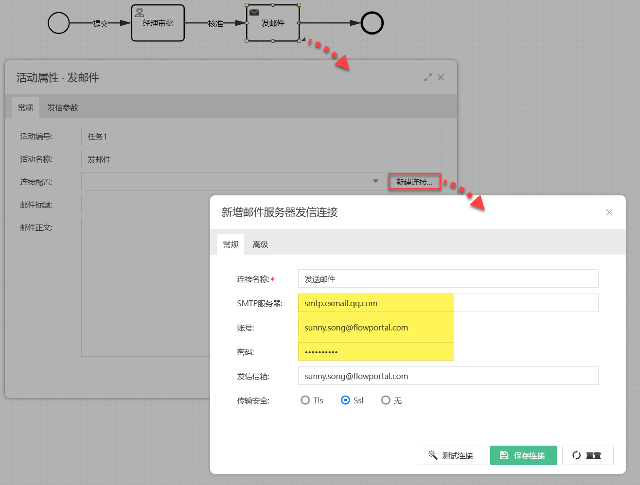The height and width of the screenshot is (485, 640).
Task: Save the connection with 保存连接
Action: pos(523,455)
